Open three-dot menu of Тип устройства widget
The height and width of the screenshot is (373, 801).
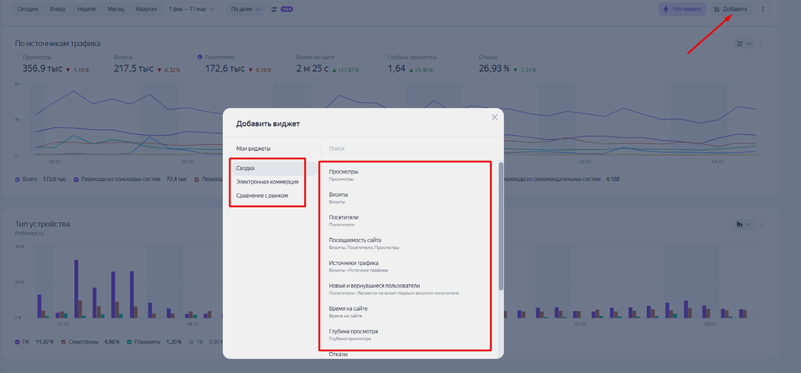(761, 224)
